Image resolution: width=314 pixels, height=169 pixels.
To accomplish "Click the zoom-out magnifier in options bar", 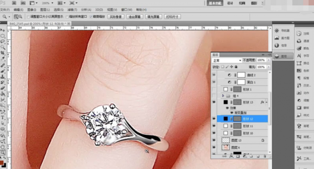I will pyautogui.click(x=20, y=17).
